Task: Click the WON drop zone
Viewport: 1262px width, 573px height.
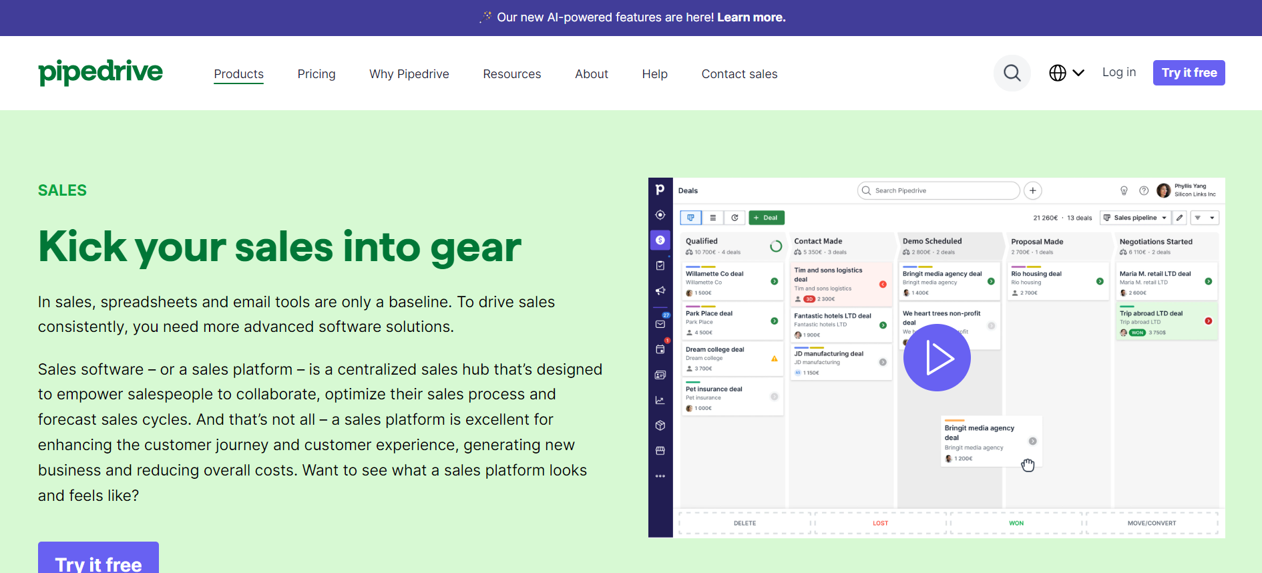Action: 1016,523
